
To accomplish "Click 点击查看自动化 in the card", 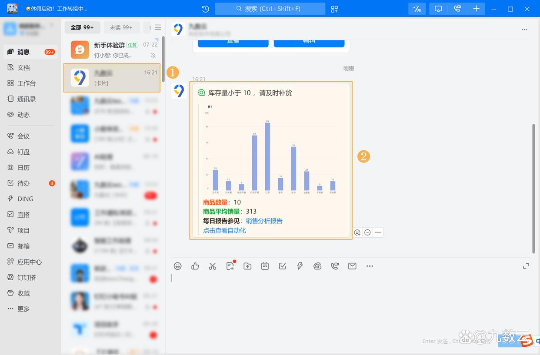I will (x=224, y=231).
